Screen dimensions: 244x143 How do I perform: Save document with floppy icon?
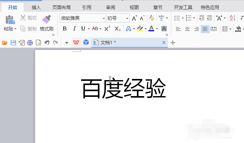pos(13,43)
